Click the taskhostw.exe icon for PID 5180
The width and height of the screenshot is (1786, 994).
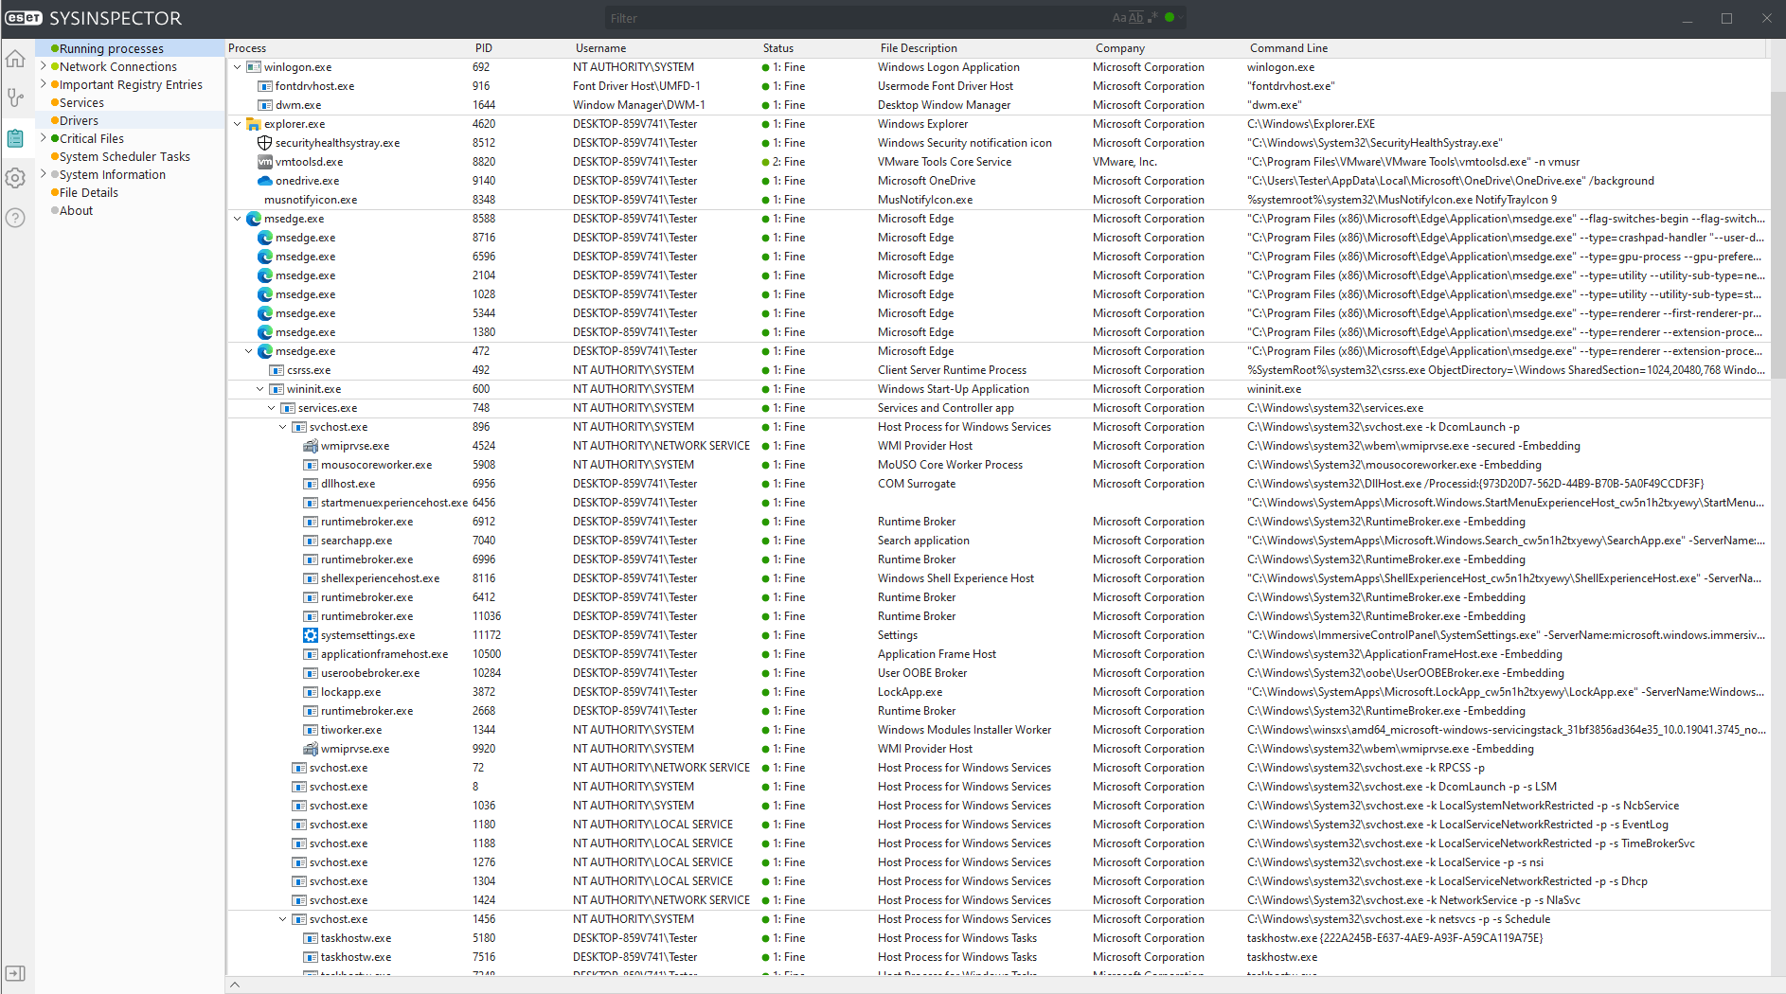click(311, 938)
